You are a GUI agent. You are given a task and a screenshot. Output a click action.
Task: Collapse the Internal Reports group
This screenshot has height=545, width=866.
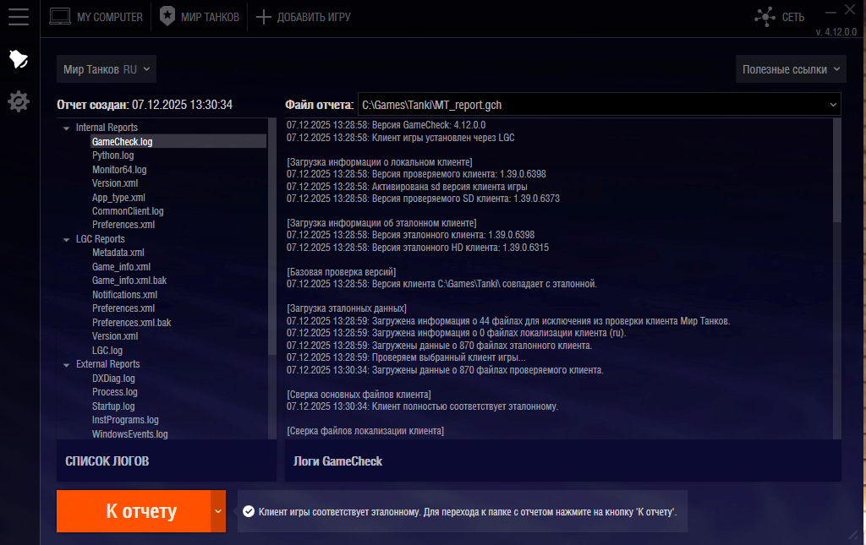tap(66, 128)
